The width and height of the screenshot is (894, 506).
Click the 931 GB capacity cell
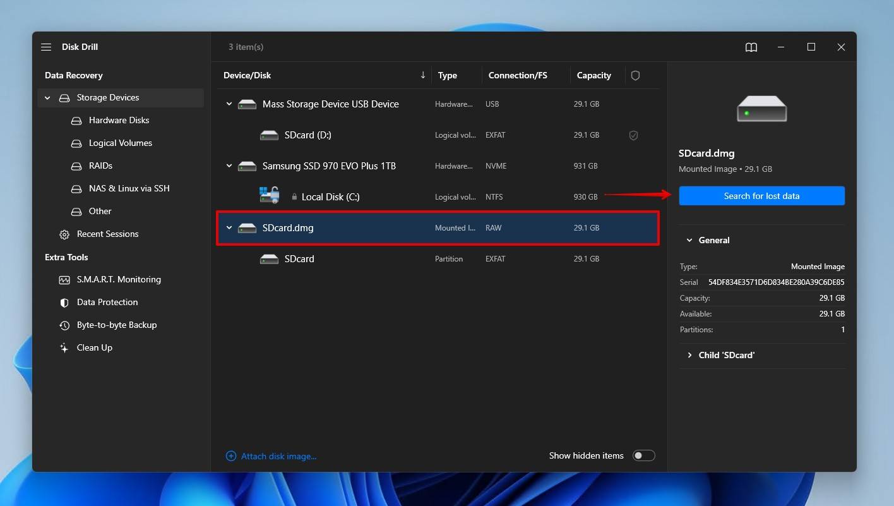(585, 166)
